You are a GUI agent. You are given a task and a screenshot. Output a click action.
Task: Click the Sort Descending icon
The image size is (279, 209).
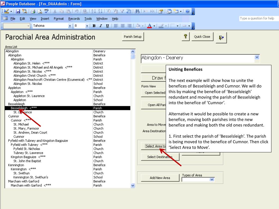click(100, 11)
